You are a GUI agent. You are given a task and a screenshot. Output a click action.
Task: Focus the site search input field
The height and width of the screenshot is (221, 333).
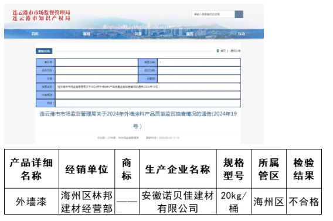click(x=213, y=14)
